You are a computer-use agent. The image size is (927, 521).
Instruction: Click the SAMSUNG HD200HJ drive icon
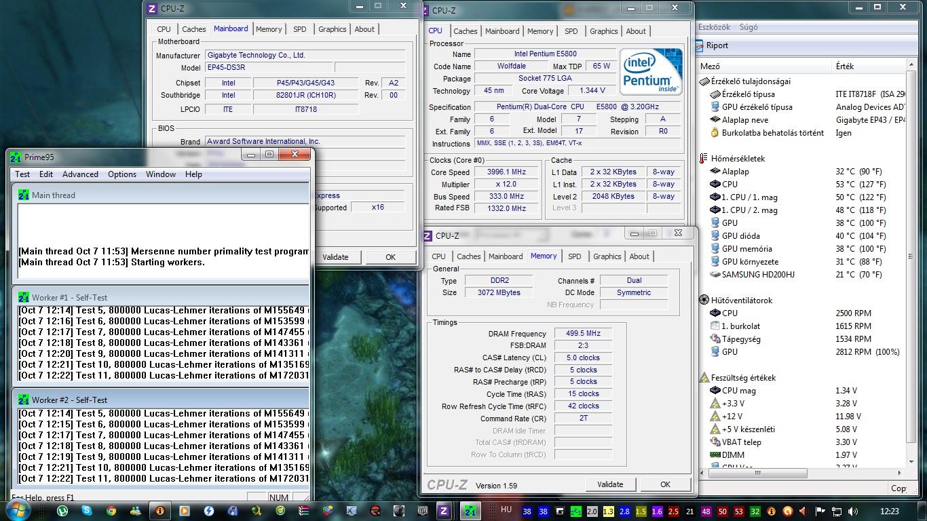point(715,275)
